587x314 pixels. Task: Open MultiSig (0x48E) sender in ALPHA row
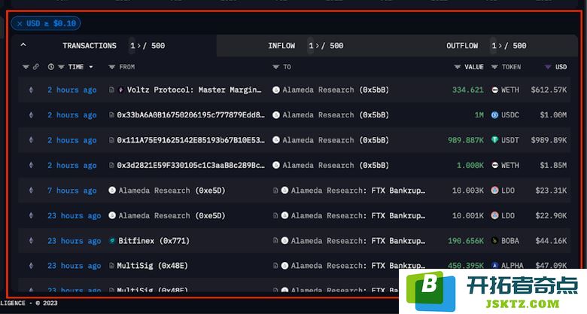point(152,266)
